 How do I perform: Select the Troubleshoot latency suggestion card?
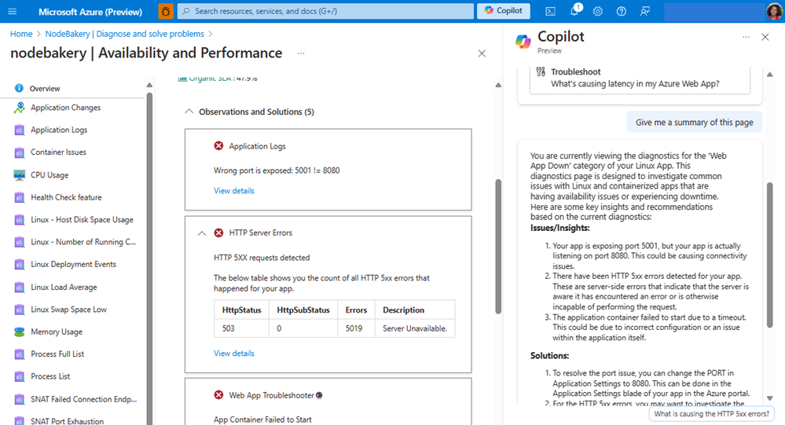[x=640, y=79]
